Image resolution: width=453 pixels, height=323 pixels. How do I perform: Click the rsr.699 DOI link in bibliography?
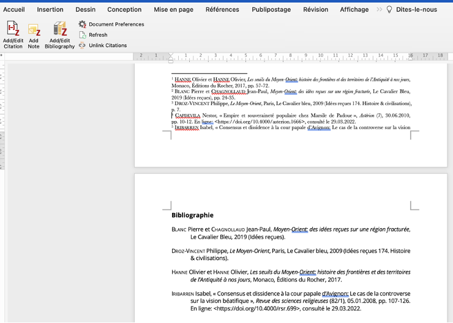click(257, 309)
